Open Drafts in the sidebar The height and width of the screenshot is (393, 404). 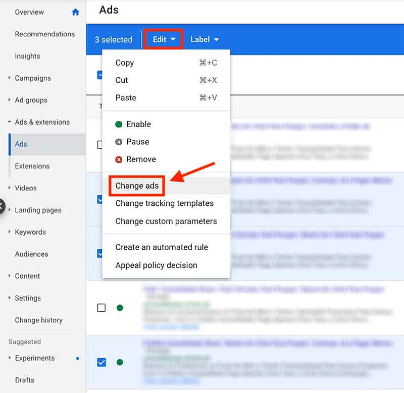25,380
